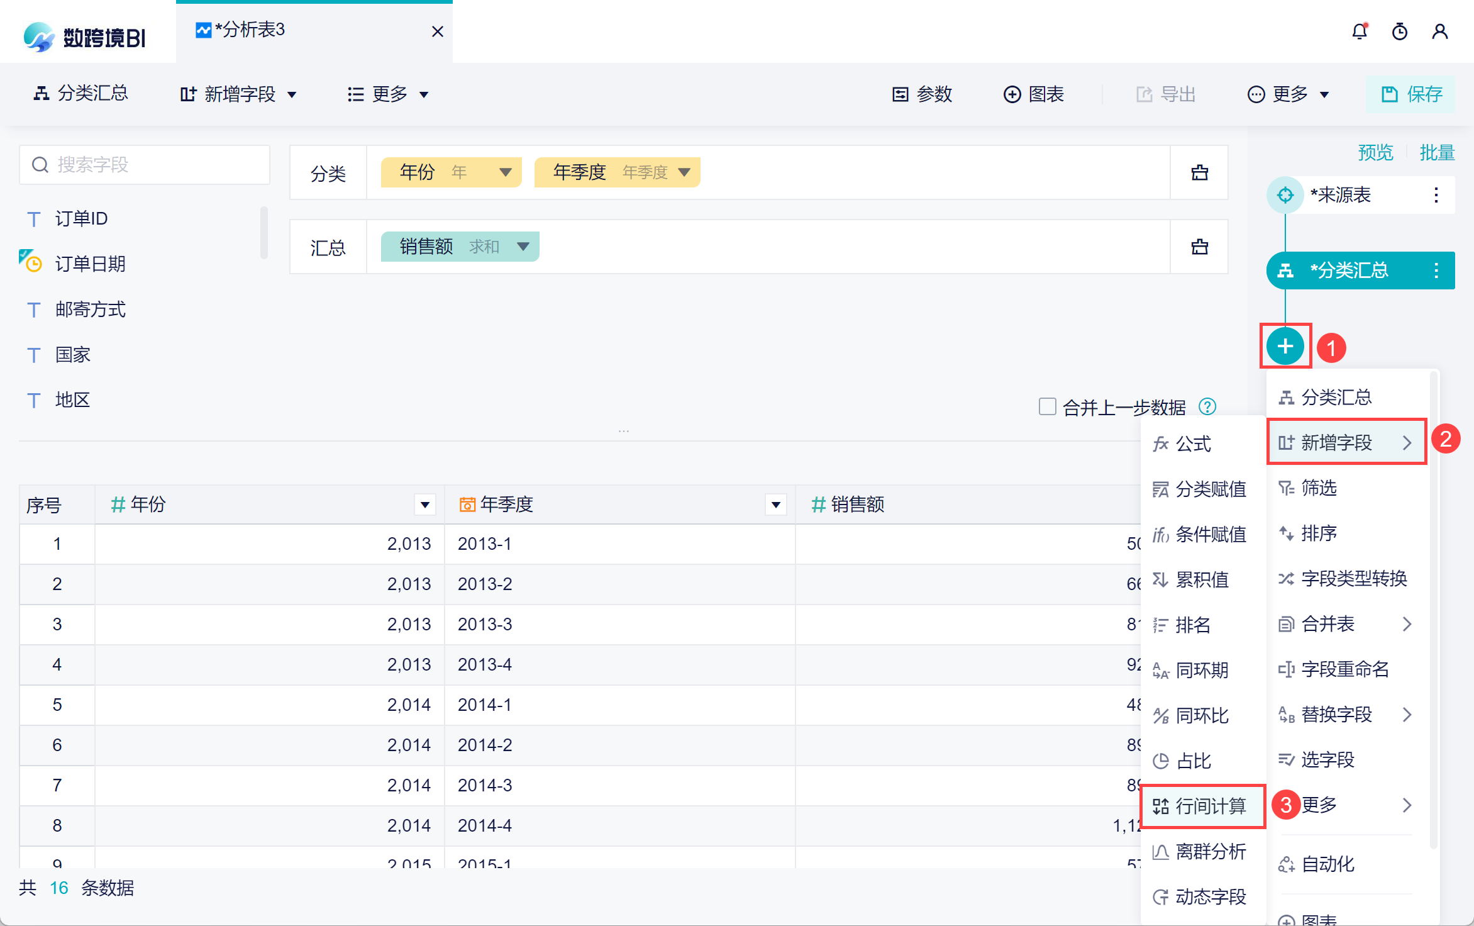
Task: Click the clear icon in 汇总 row
Action: 1199,247
